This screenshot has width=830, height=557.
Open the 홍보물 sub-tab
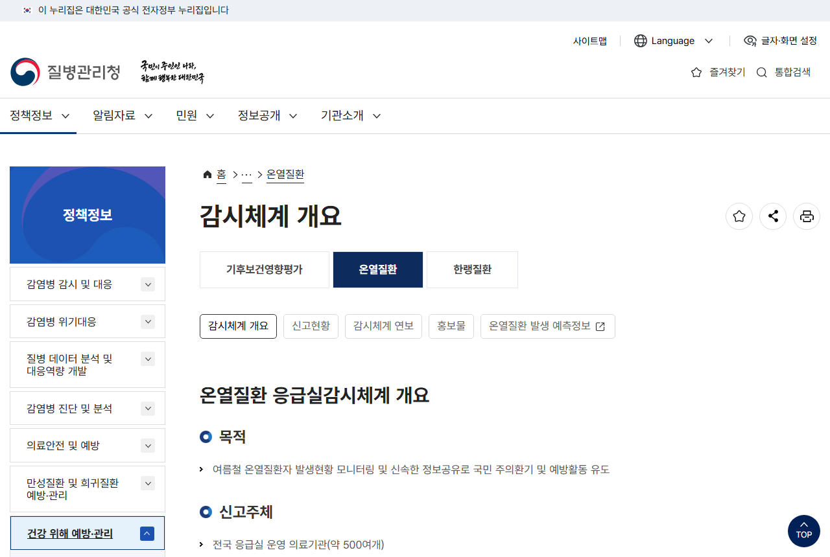[x=451, y=326]
